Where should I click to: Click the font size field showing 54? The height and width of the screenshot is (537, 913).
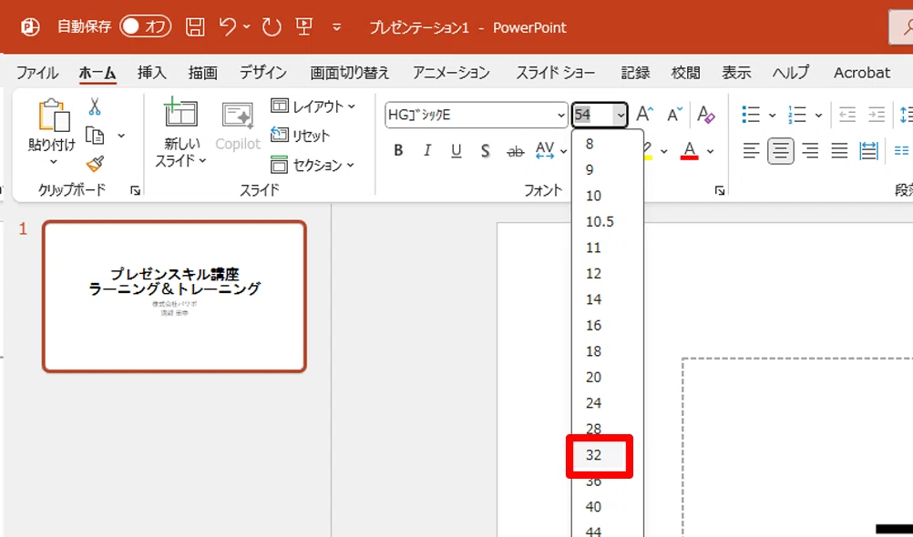point(591,116)
